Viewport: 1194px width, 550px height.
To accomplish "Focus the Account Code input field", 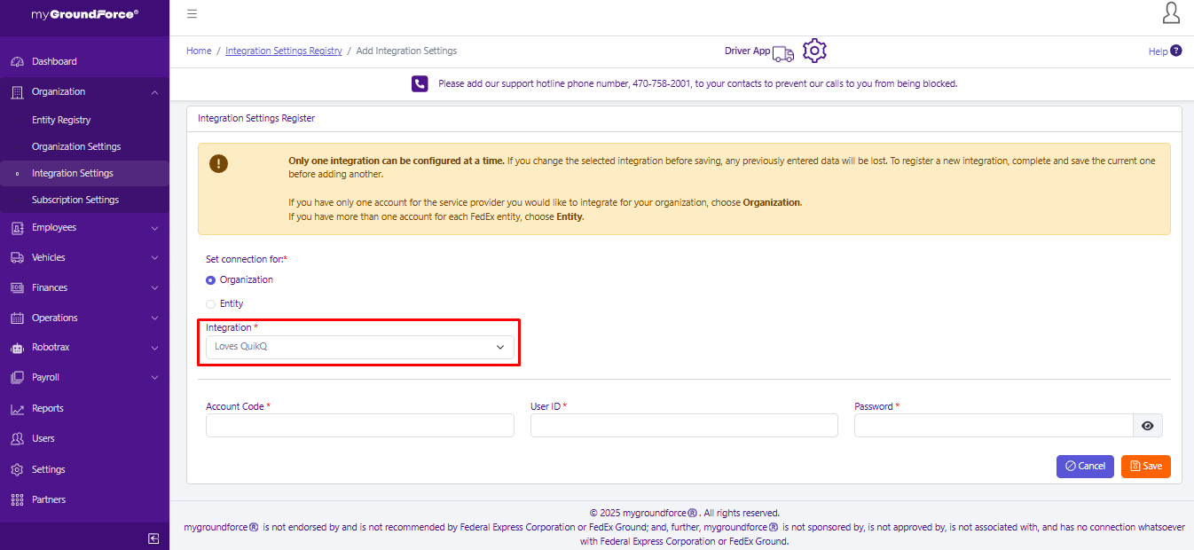I will (360, 426).
